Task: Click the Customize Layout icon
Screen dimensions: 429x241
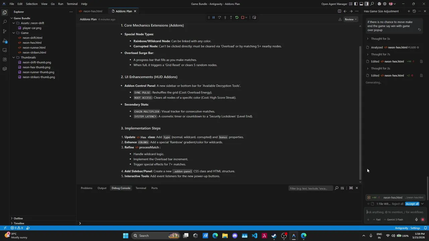Action: 351,4
